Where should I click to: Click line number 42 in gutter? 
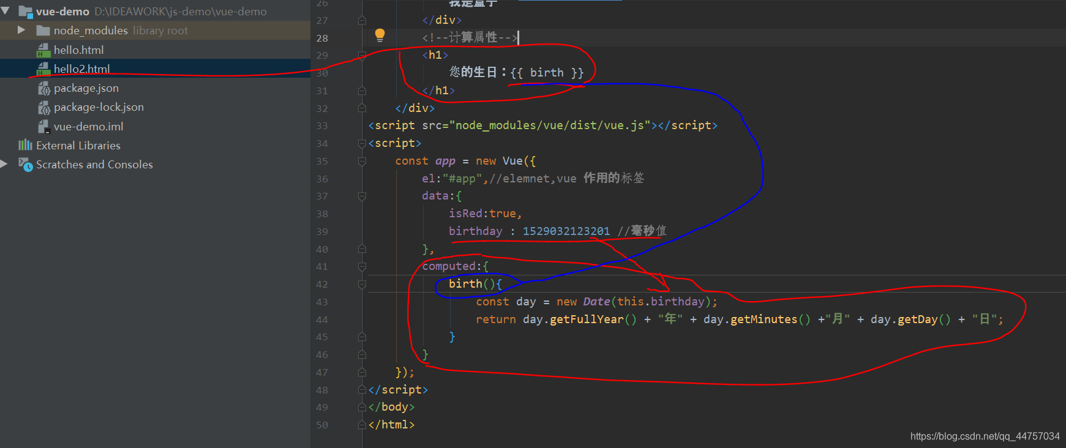tap(322, 285)
